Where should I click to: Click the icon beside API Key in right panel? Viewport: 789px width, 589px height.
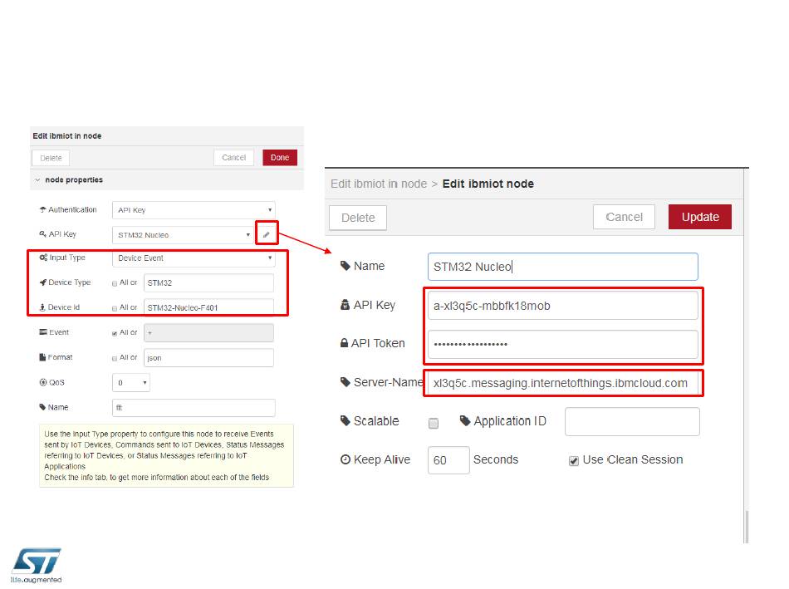pos(345,305)
